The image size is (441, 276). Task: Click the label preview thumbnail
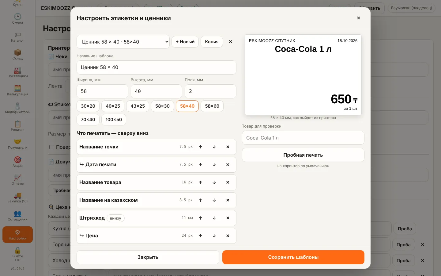click(x=303, y=75)
